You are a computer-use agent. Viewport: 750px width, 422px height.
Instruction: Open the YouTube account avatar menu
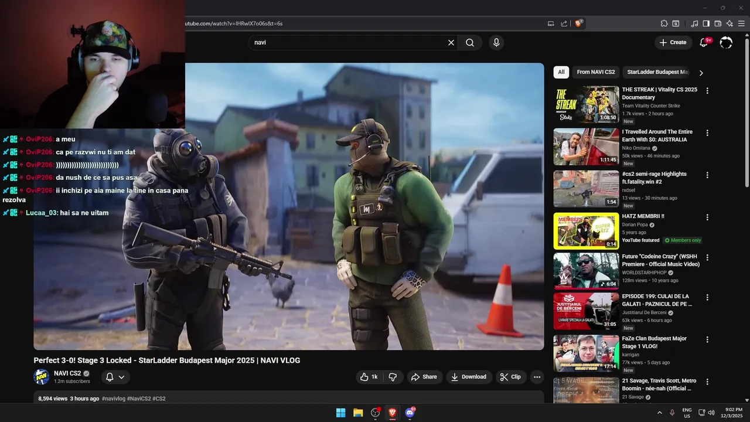coord(726,42)
